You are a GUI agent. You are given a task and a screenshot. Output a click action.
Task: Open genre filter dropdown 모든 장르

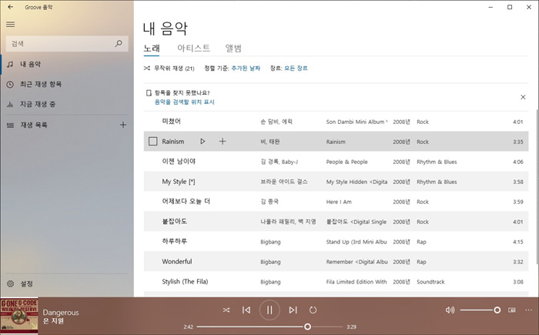point(296,69)
